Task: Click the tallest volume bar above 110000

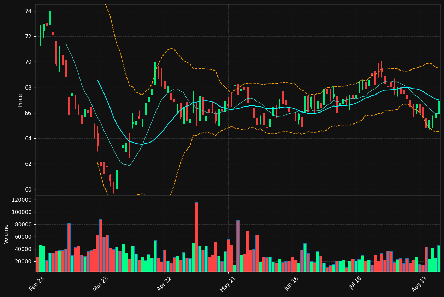Action: coord(196,237)
